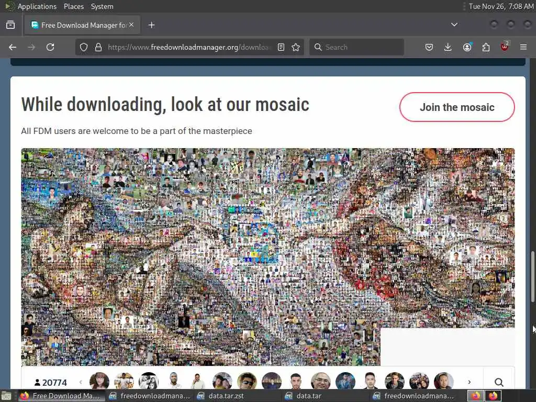Click the first Firefox workspace switcher icon

476,396
